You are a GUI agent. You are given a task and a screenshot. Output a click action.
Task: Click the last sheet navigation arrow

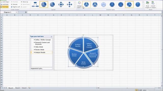point(6,88)
